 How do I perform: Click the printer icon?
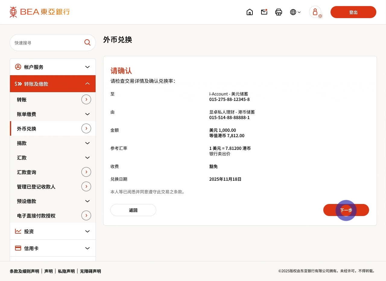click(279, 12)
